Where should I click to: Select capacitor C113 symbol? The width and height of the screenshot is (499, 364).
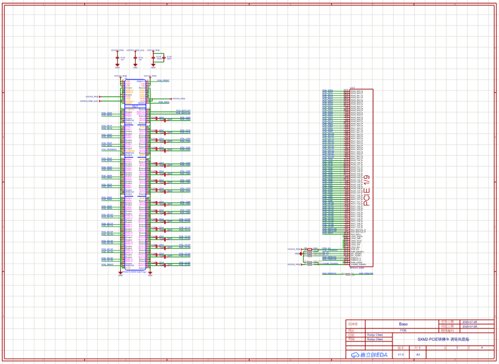[x=117, y=58]
